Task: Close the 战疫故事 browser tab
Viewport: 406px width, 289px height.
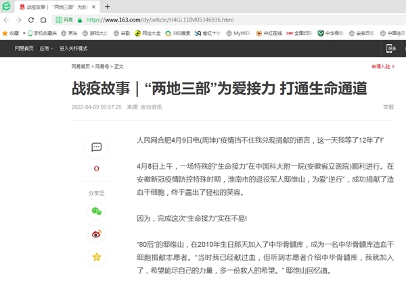Action: click(94, 6)
